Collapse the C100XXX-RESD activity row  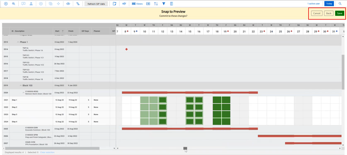pos(23,92)
